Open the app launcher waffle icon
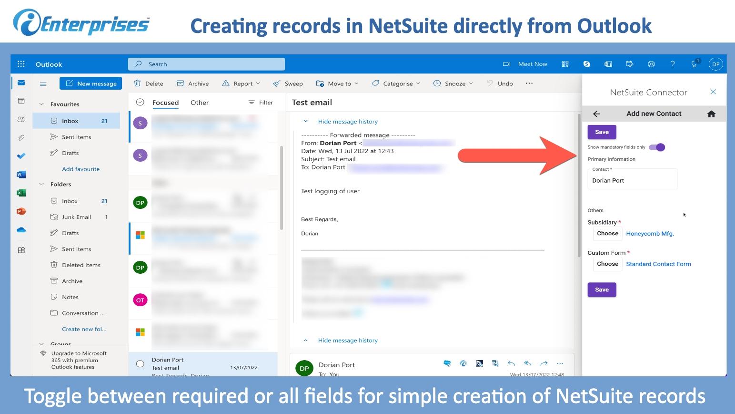The image size is (735, 414). coord(21,64)
